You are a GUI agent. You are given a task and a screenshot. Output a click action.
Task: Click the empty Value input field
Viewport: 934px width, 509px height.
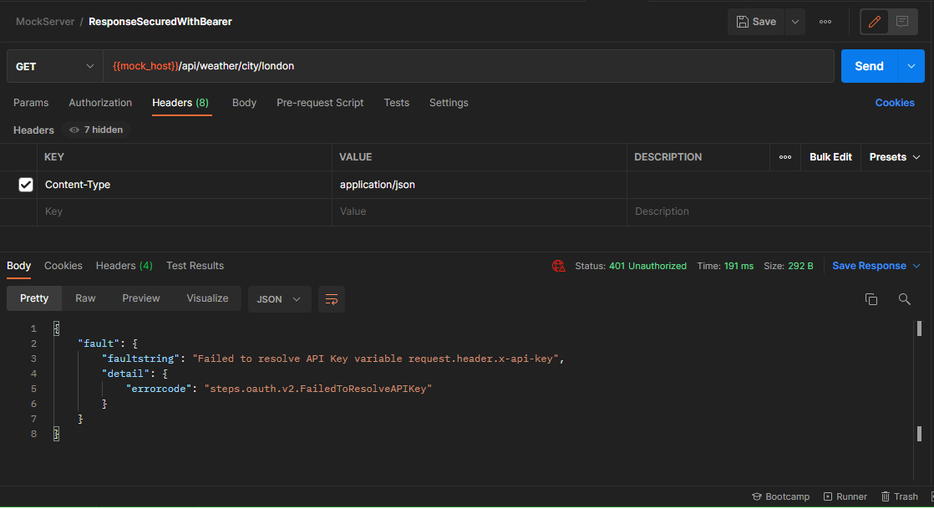pyautogui.click(x=480, y=211)
